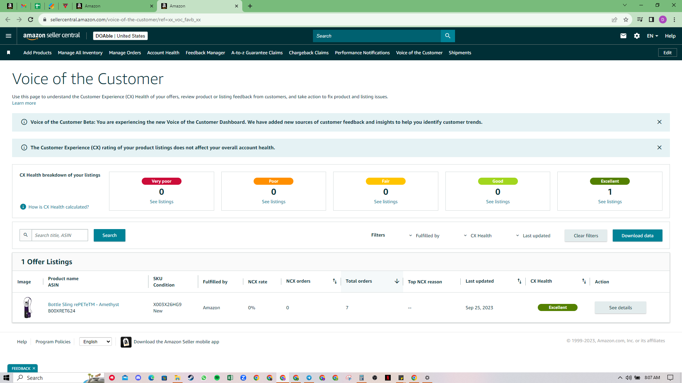See listings under Excellent
Viewport: 682px width, 383px height.
click(x=610, y=201)
